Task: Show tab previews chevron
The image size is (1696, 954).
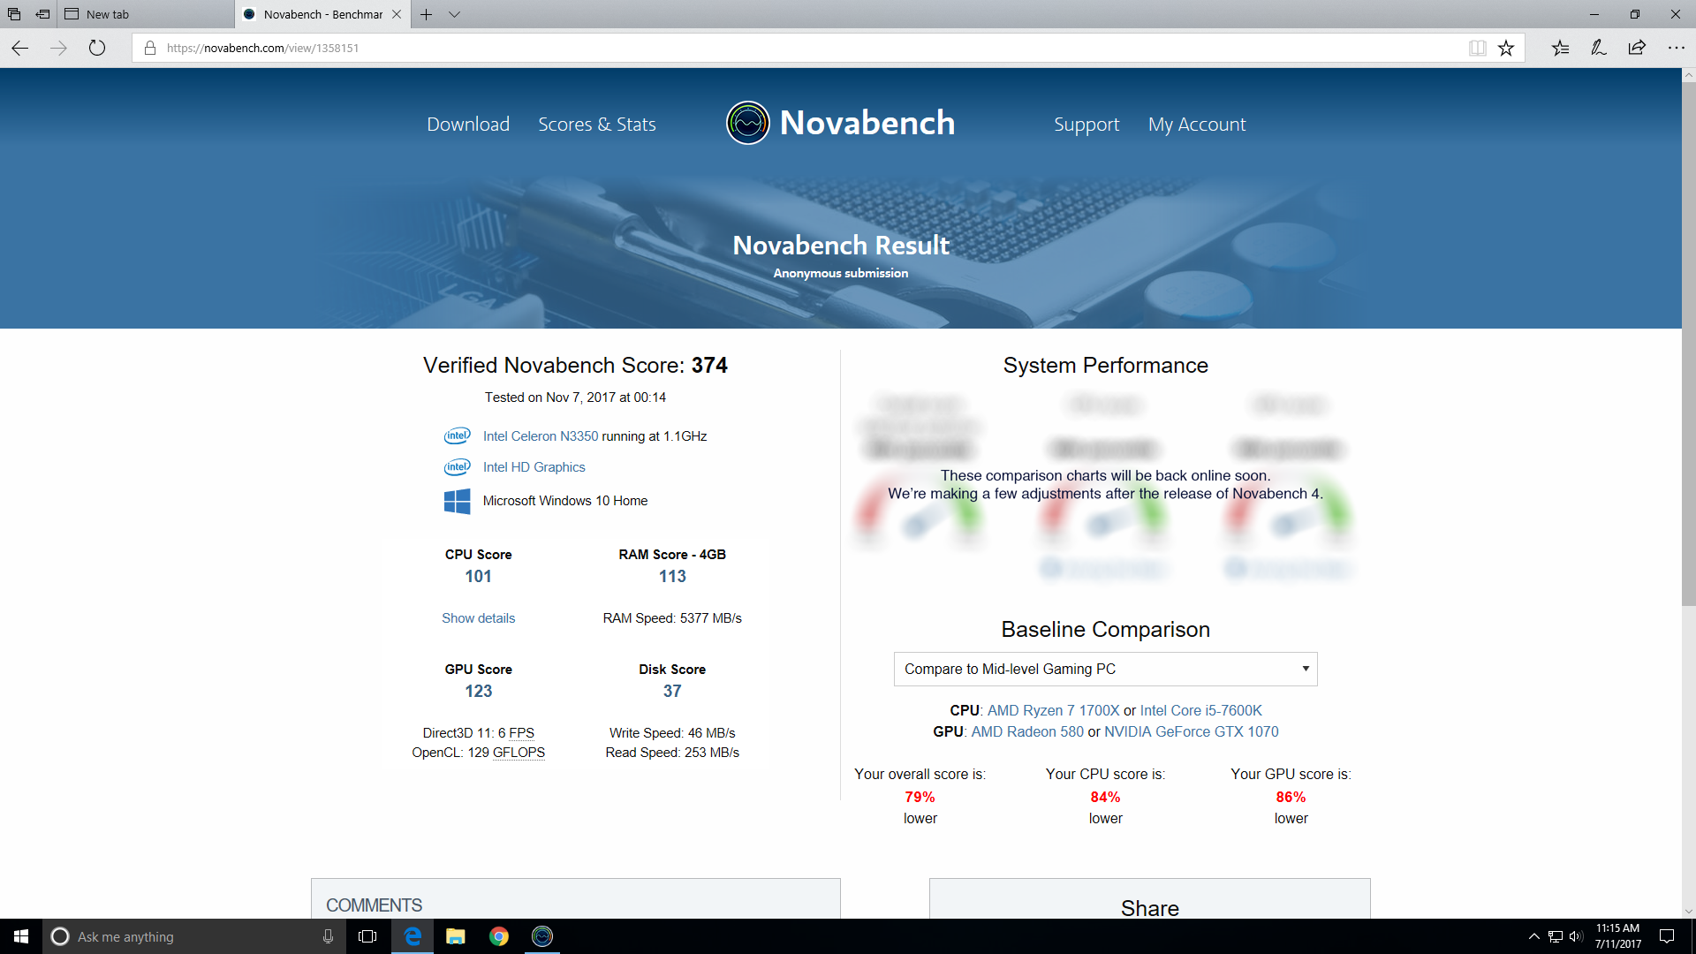Action: coord(454,14)
